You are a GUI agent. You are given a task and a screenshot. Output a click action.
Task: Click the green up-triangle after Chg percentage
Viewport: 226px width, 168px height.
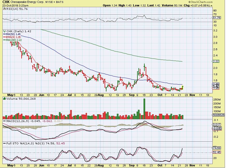pyautogui.click(x=211, y=6)
